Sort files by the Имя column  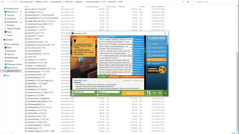point(27,7)
